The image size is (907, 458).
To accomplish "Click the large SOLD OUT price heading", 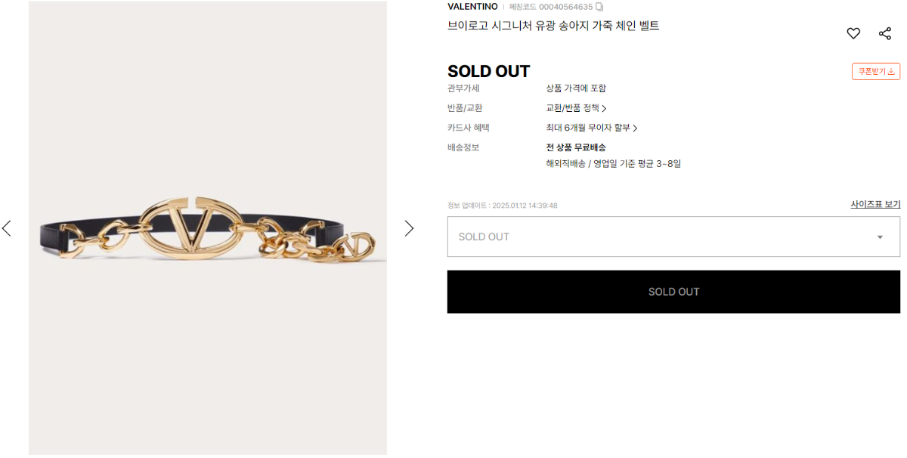I will (488, 71).
